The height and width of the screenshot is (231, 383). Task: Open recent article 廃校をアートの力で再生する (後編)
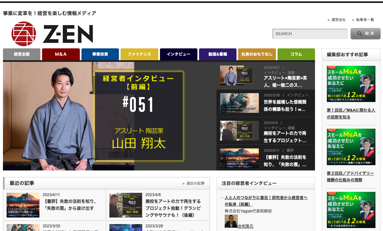[x=173, y=208]
